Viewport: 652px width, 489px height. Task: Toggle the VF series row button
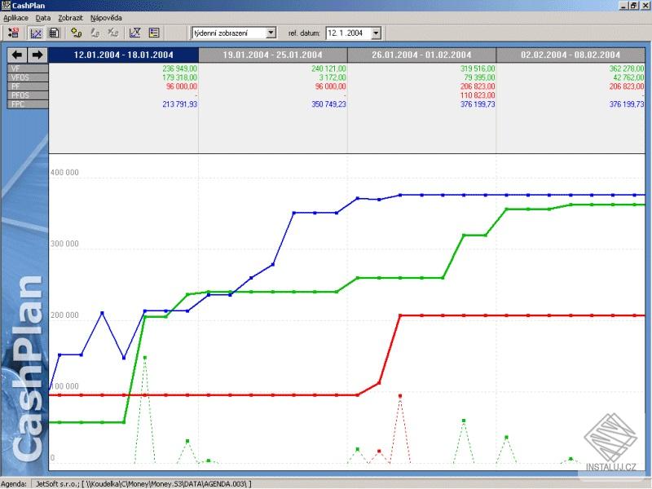(x=28, y=68)
